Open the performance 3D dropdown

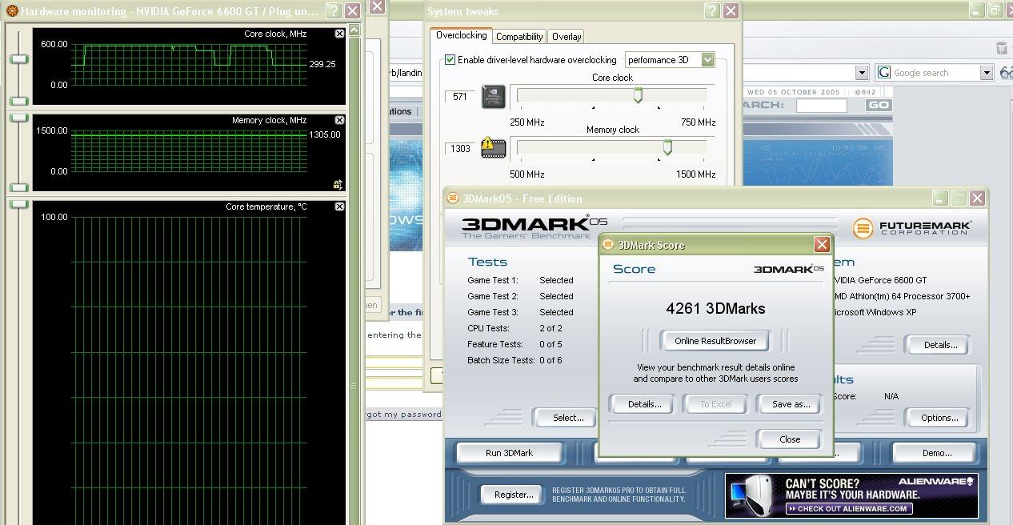pos(707,60)
